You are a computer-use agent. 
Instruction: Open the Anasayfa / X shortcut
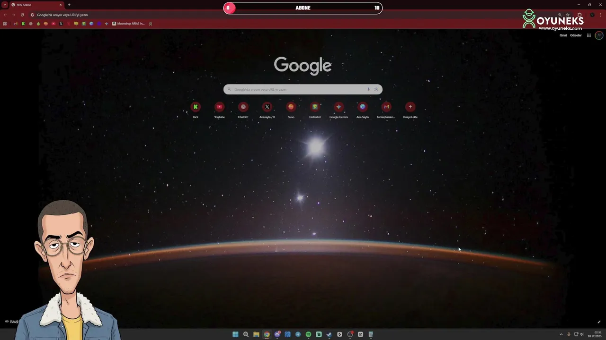[267, 110]
